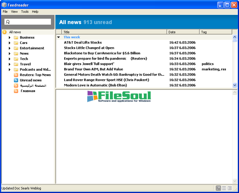Click the search magnifier icon
Screen dimensions: 239x193
tap(8, 22)
